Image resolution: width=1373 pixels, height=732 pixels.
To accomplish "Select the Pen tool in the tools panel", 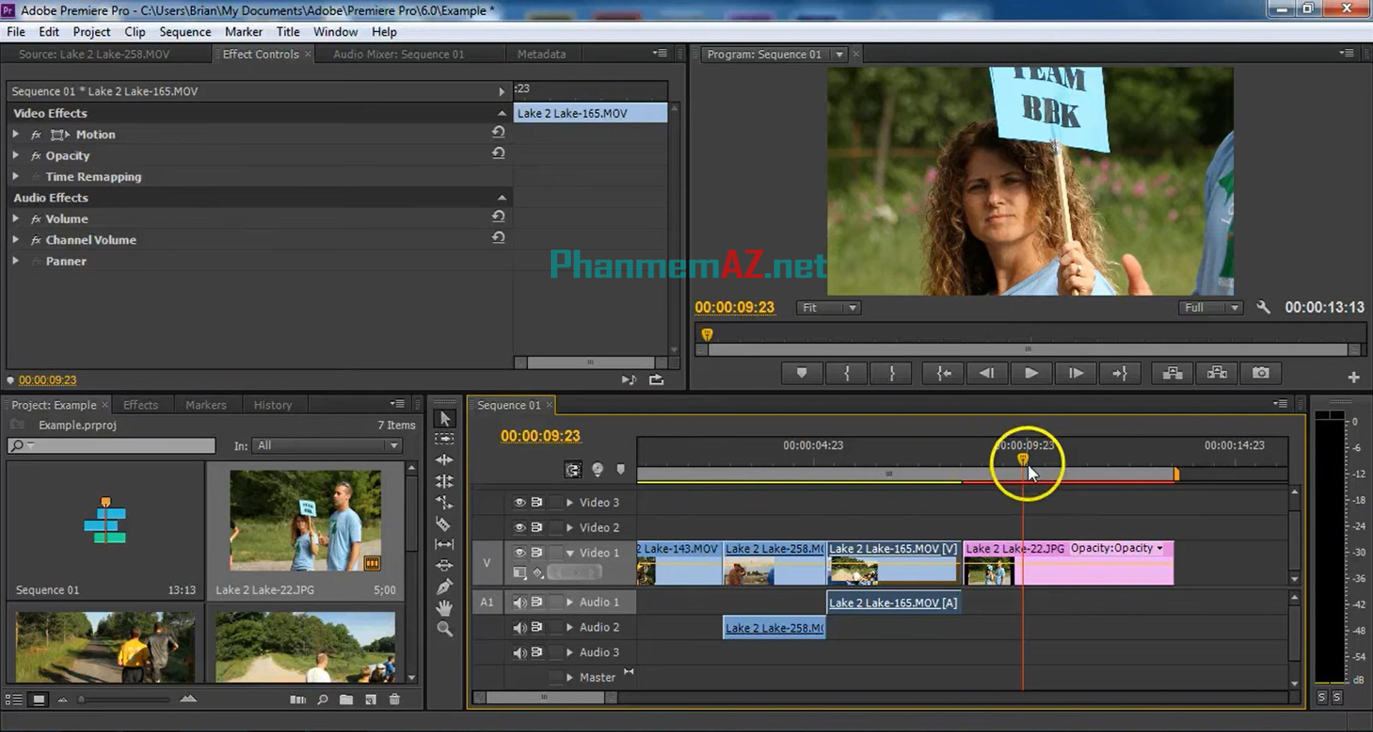I will coord(444,587).
